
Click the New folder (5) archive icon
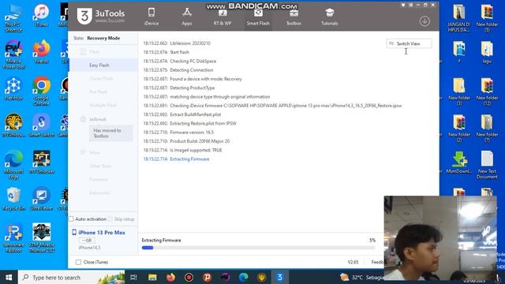pyautogui.click(x=487, y=18)
